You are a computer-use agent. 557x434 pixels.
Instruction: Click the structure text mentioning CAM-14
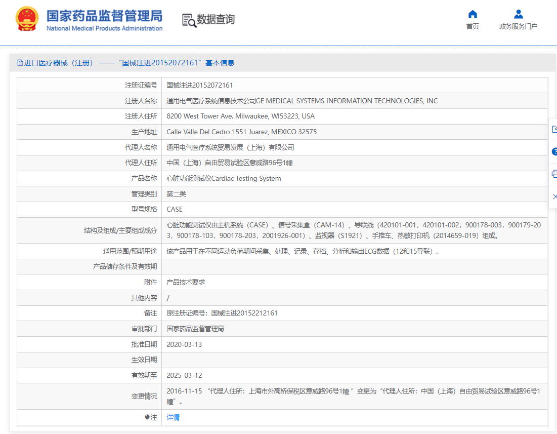[x=354, y=230]
